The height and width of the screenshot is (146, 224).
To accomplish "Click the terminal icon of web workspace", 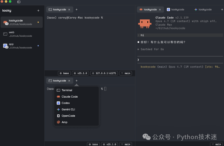I will point(5,34).
